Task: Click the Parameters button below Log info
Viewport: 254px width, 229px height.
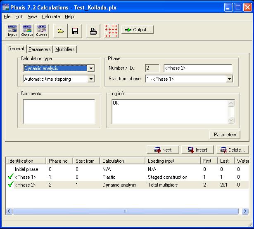Action: pos(225,135)
